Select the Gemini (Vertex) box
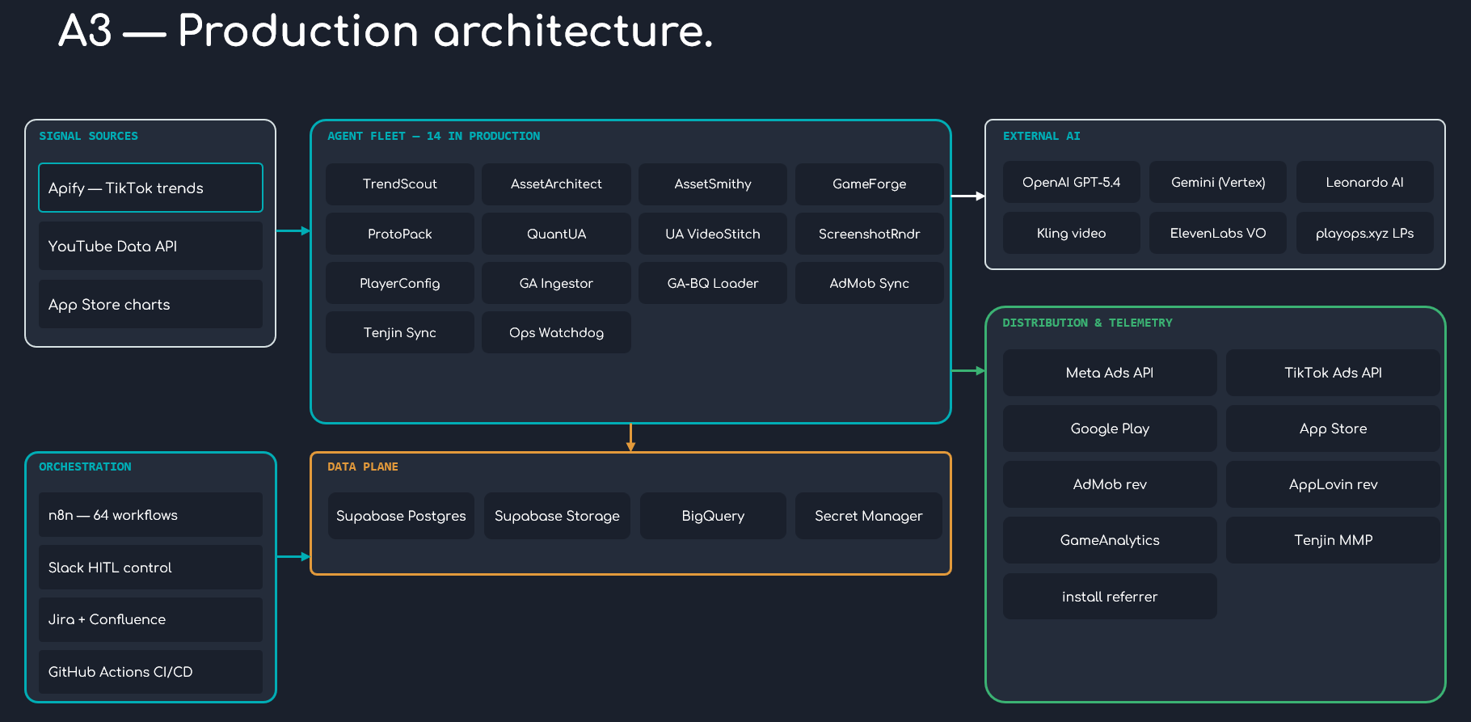The height and width of the screenshot is (722, 1471). coord(1218,182)
